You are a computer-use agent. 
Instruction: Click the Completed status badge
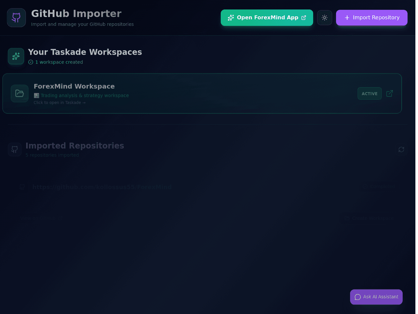(x=379, y=186)
